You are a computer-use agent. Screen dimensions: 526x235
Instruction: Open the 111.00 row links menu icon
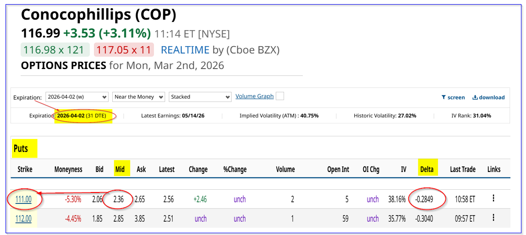pos(493,198)
